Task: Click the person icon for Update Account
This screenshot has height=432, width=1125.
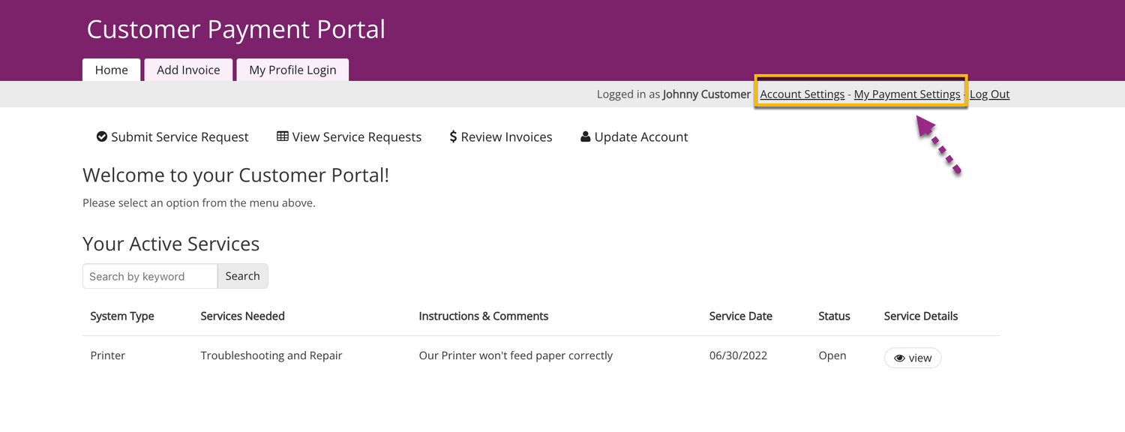Action: (586, 136)
